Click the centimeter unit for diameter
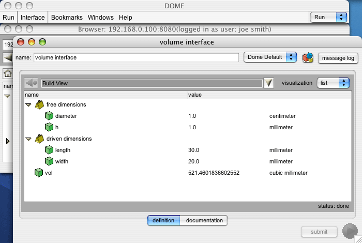The image size is (362, 243). [282, 116]
